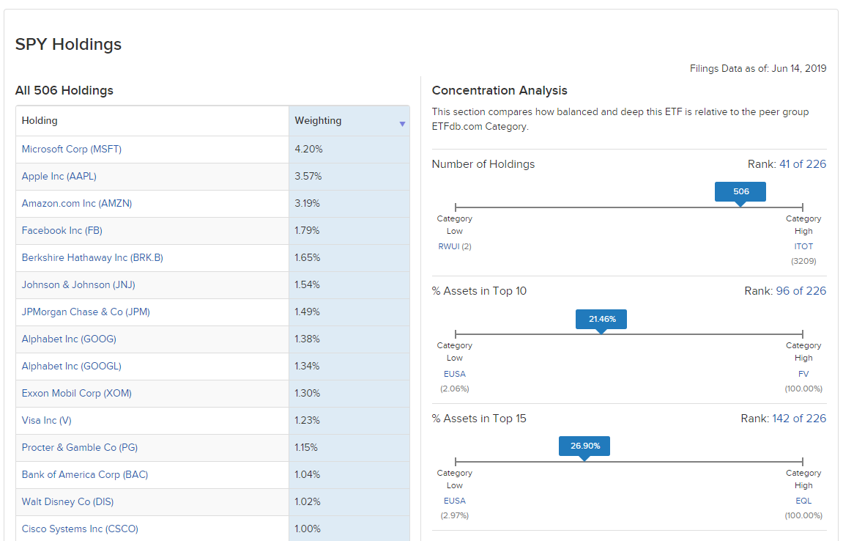Click the 26.90% slider marker
The width and height of the screenshot is (843, 541).
click(584, 446)
